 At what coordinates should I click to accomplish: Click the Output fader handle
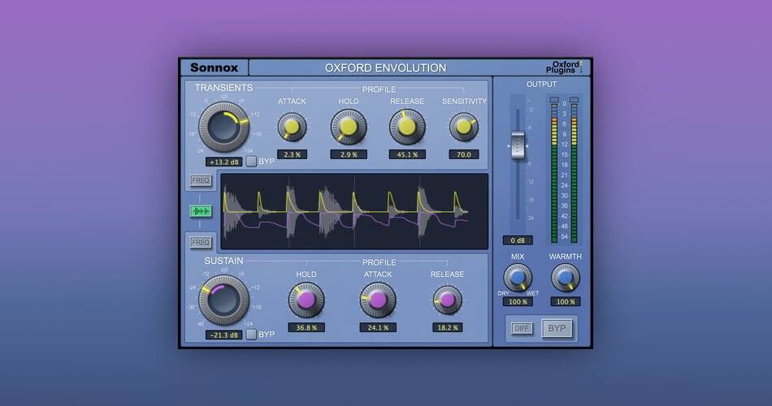tap(518, 145)
